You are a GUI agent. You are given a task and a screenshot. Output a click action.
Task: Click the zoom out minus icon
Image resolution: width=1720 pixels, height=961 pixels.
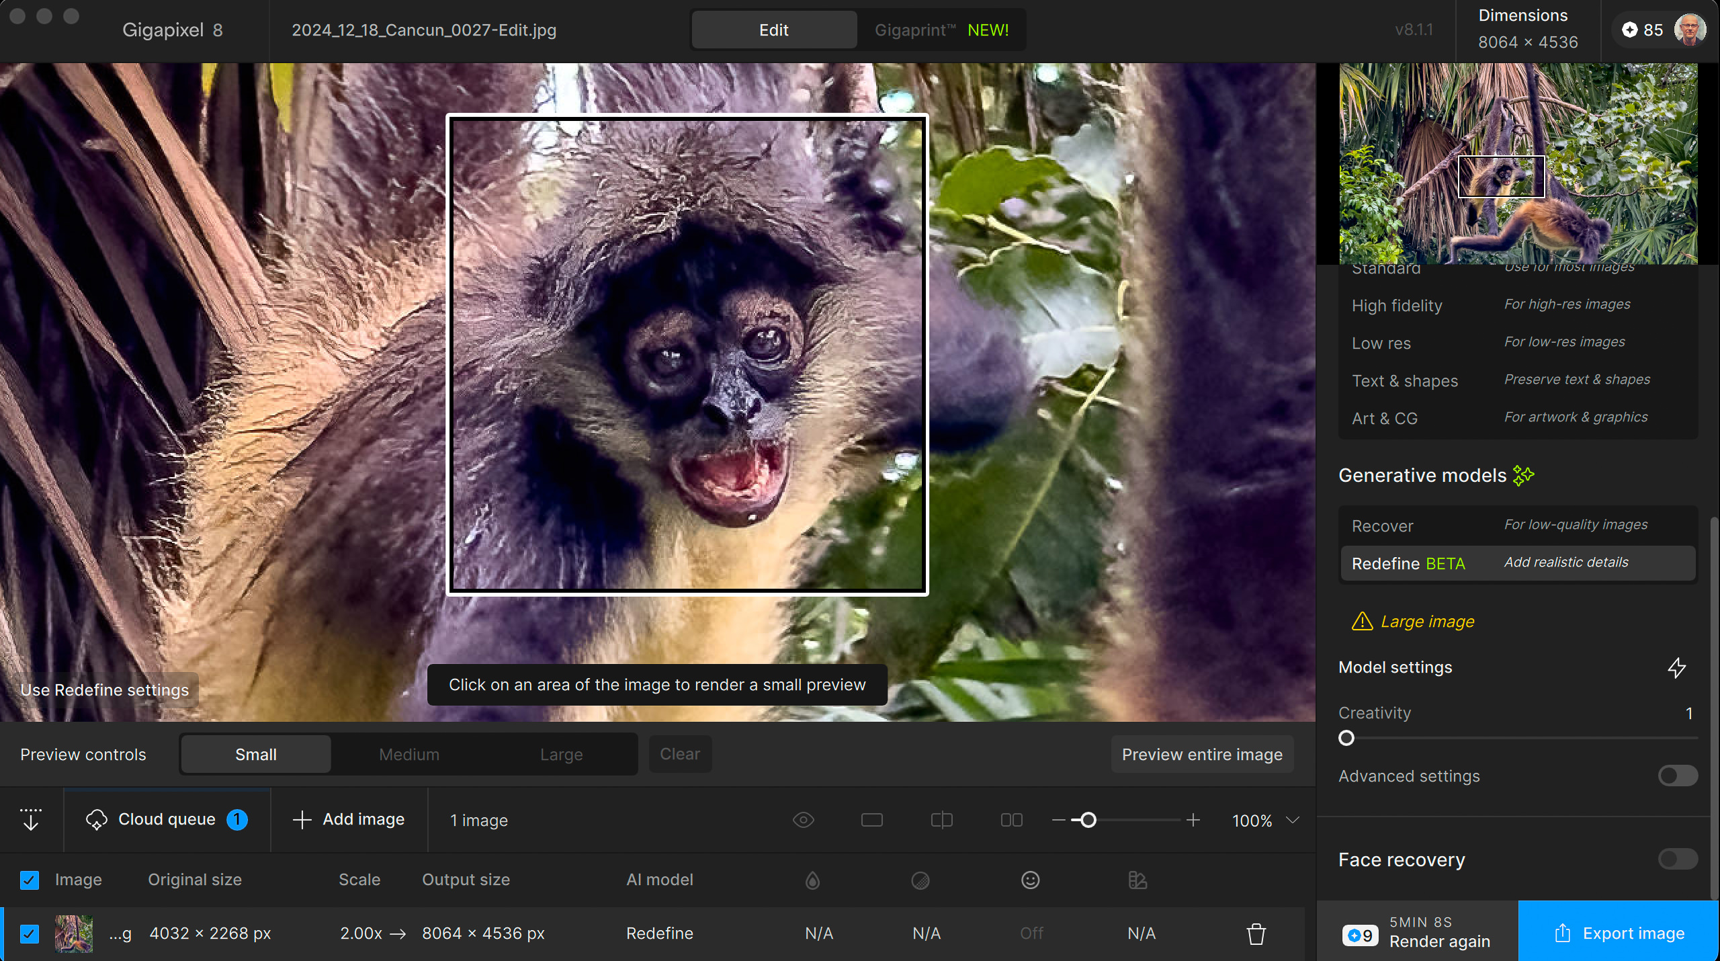tap(1059, 820)
